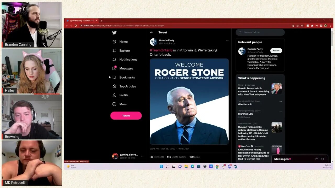Open the Kris Jenner BuzzFeed story

[x=254, y=154]
